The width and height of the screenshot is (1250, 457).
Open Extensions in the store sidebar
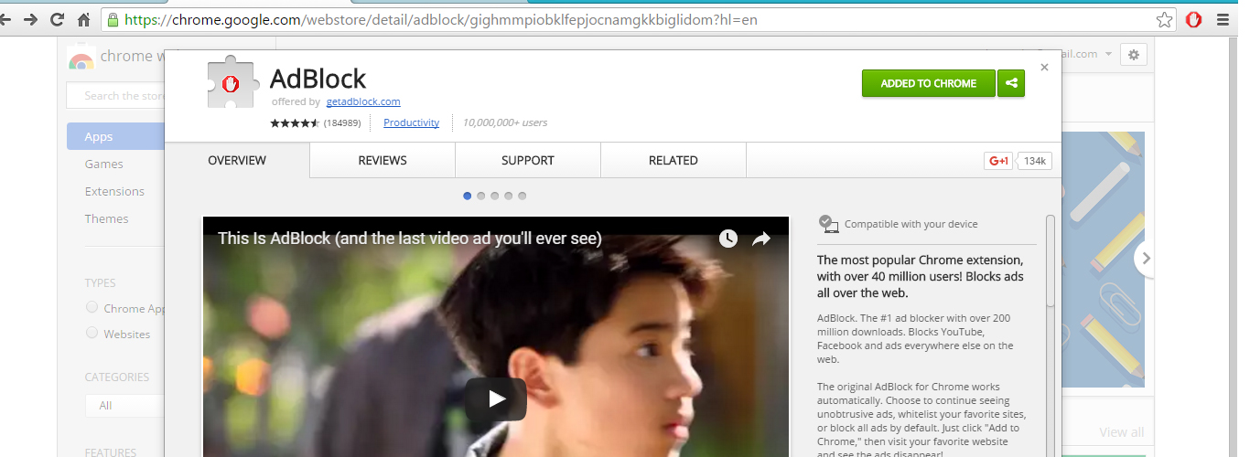coord(114,191)
